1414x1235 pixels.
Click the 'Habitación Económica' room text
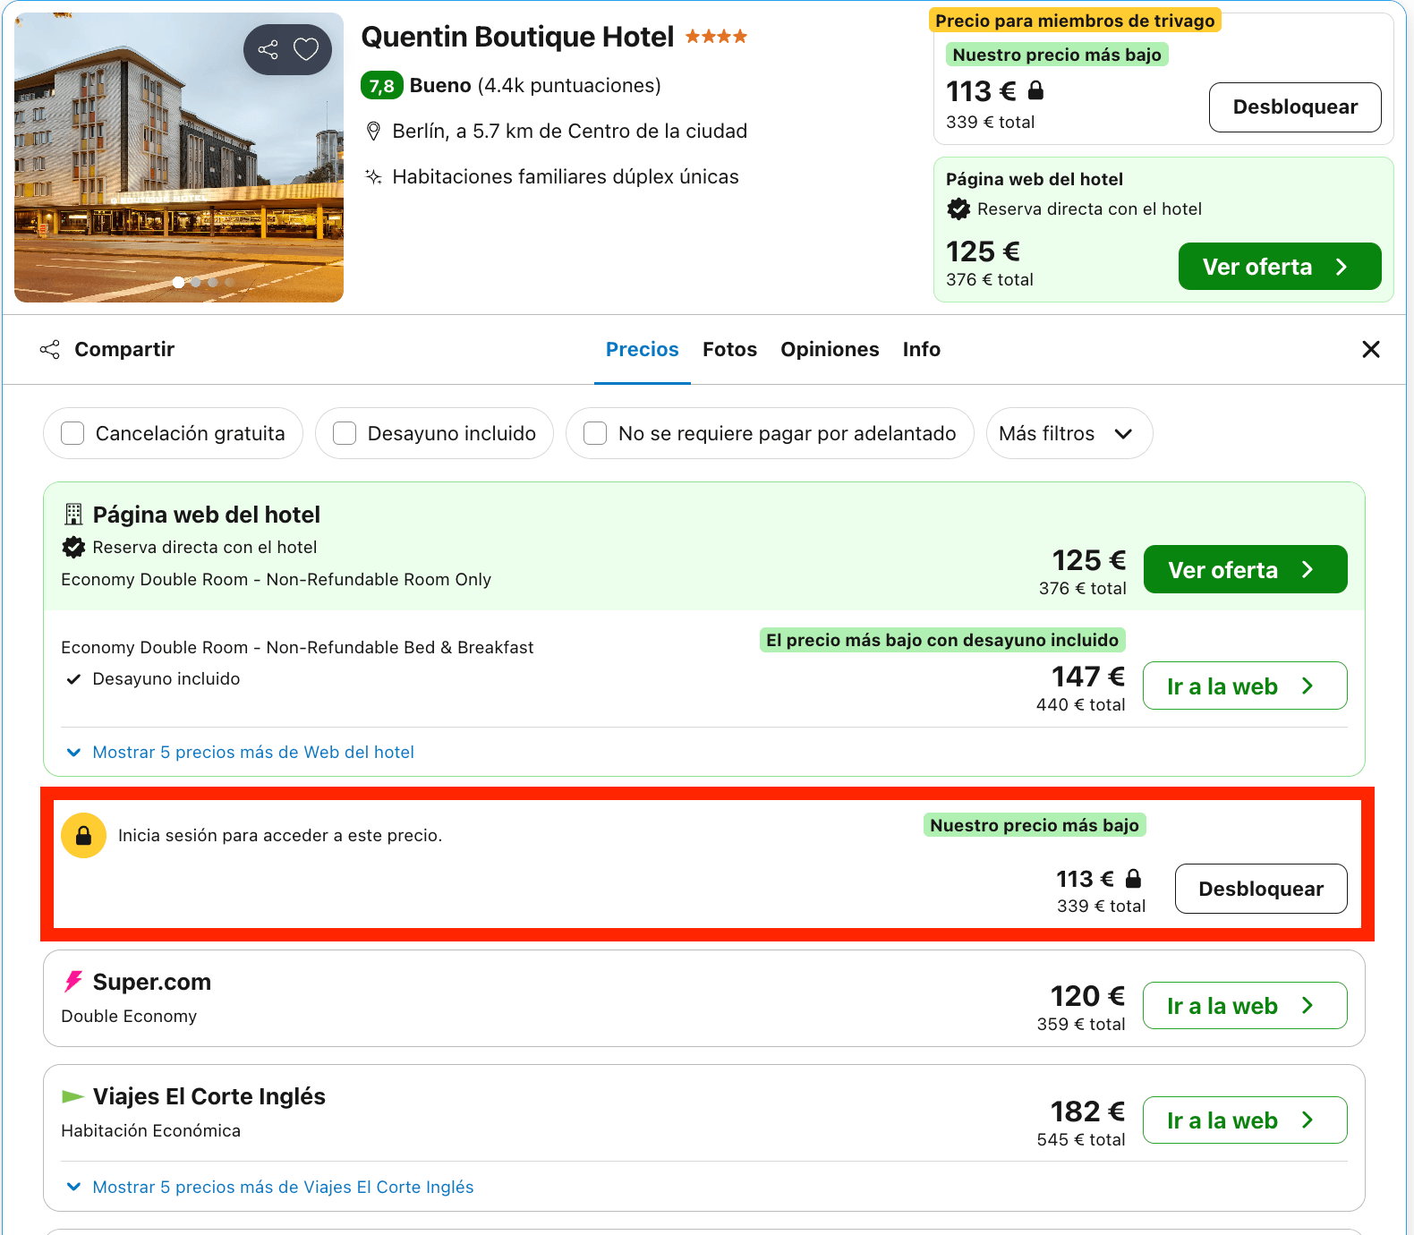coord(150,1131)
